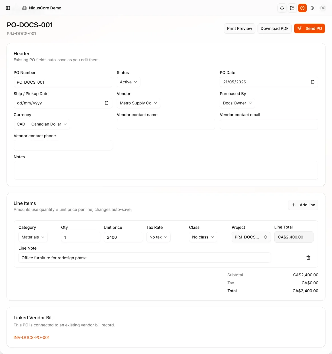Open the Project PRJ-DOCS combo box
This screenshot has height=354, width=332.
251,237
